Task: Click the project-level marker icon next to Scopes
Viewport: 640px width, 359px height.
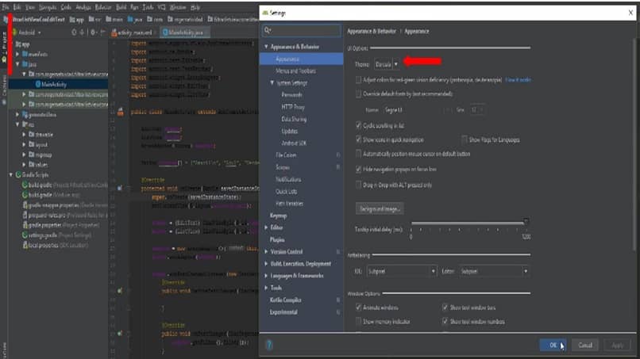Action: [338, 167]
